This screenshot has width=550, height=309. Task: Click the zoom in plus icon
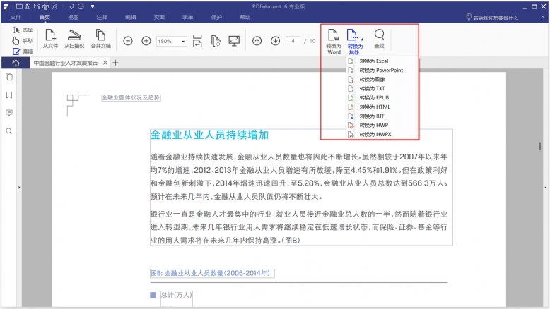coord(146,41)
